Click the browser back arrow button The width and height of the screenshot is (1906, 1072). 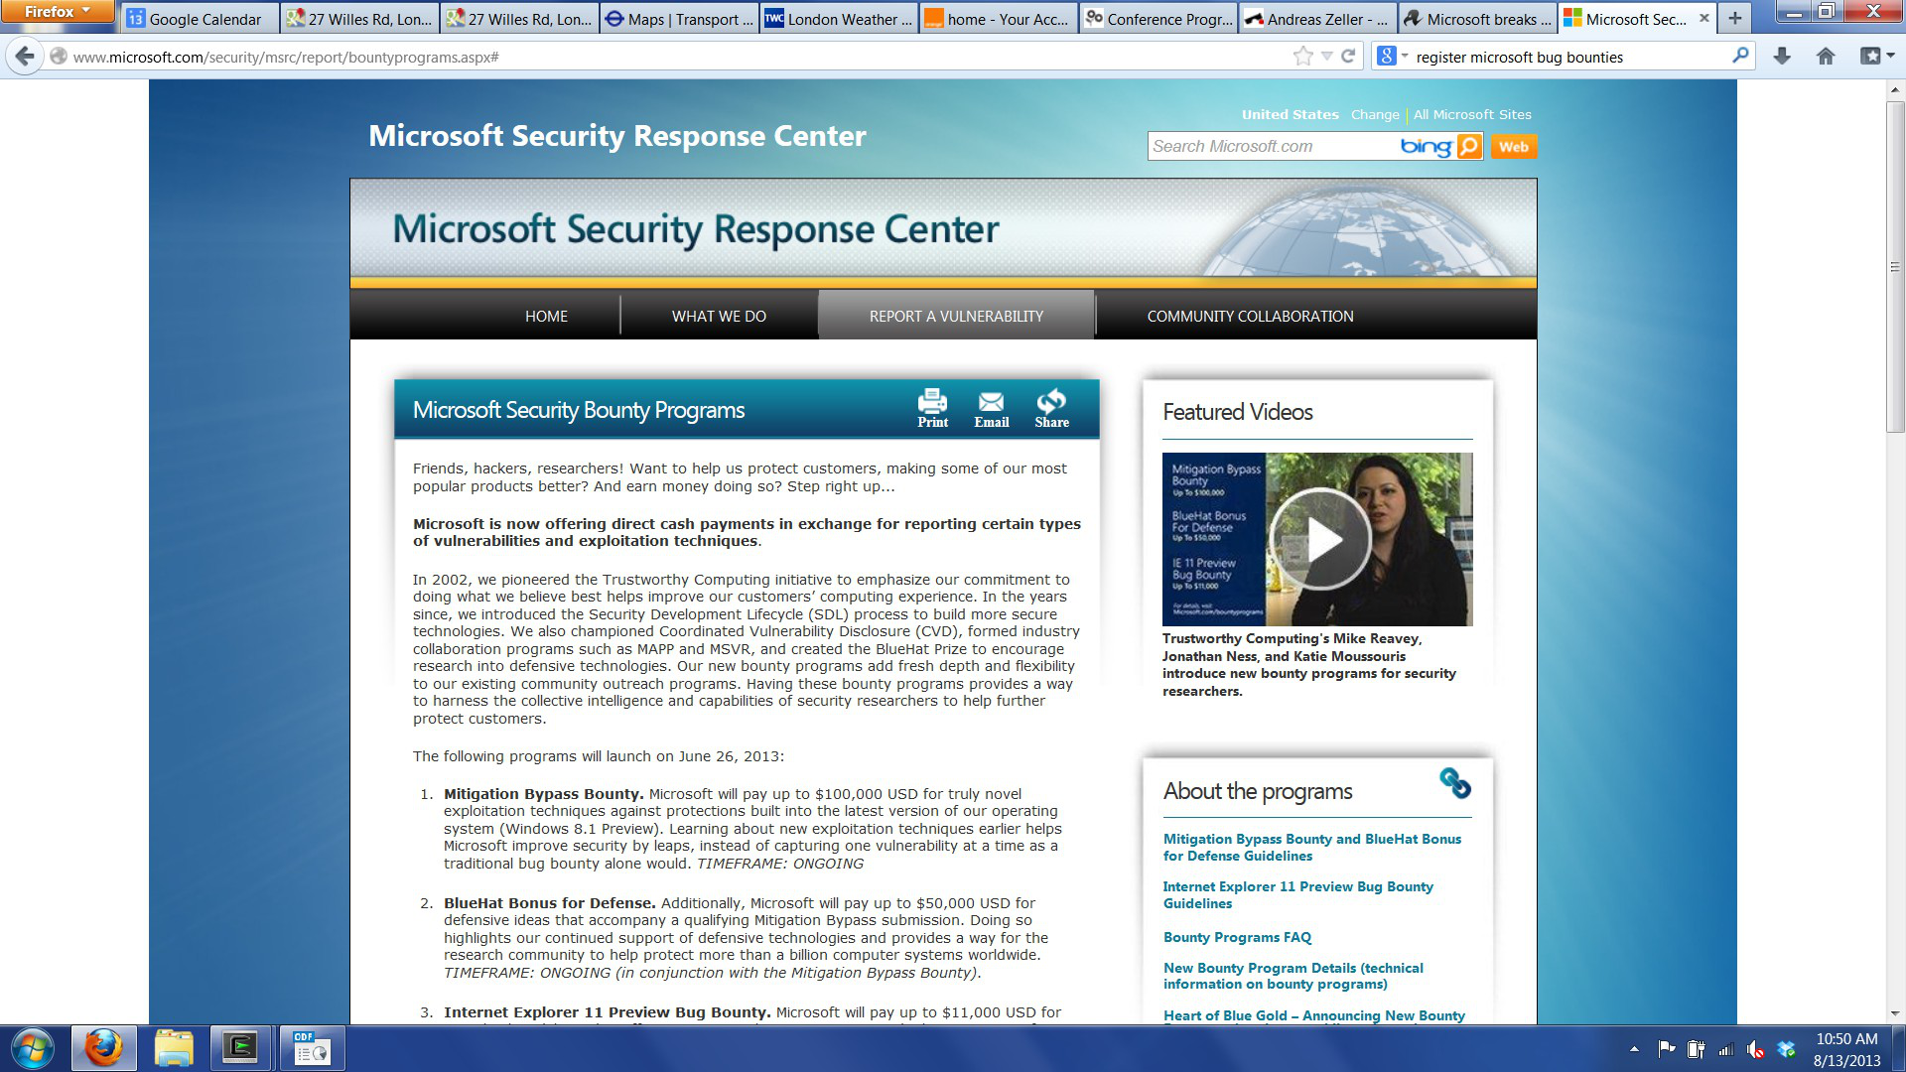(26, 57)
